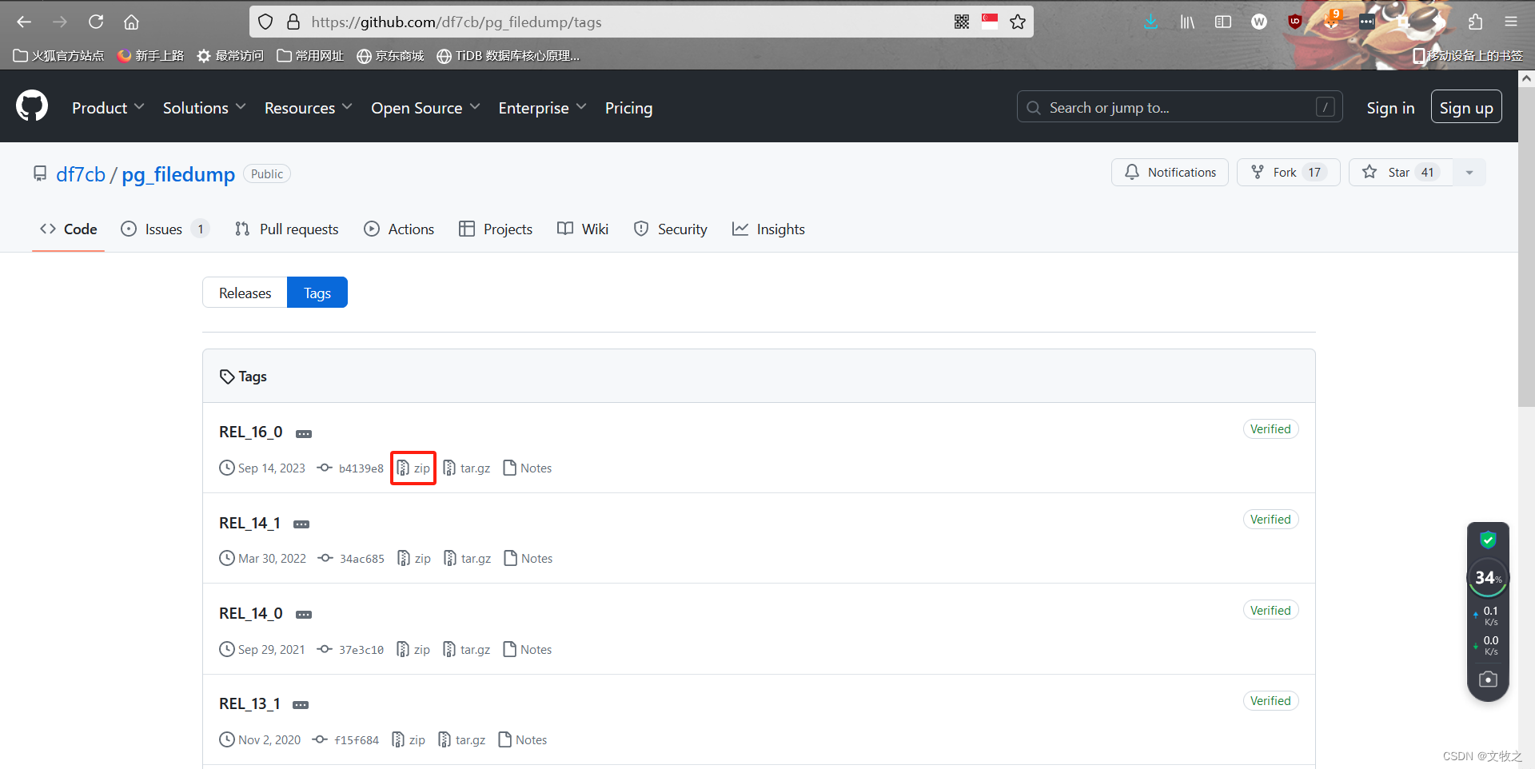Open the Issues tab
The height and width of the screenshot is (769, 1535).
164,229
